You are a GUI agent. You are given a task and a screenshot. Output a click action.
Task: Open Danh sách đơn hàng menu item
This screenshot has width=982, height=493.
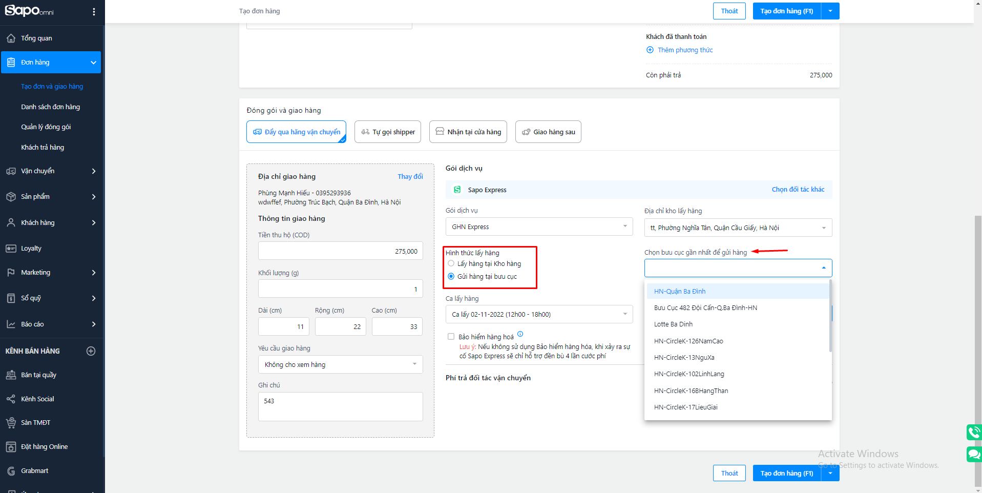click(x=51, y=107)
